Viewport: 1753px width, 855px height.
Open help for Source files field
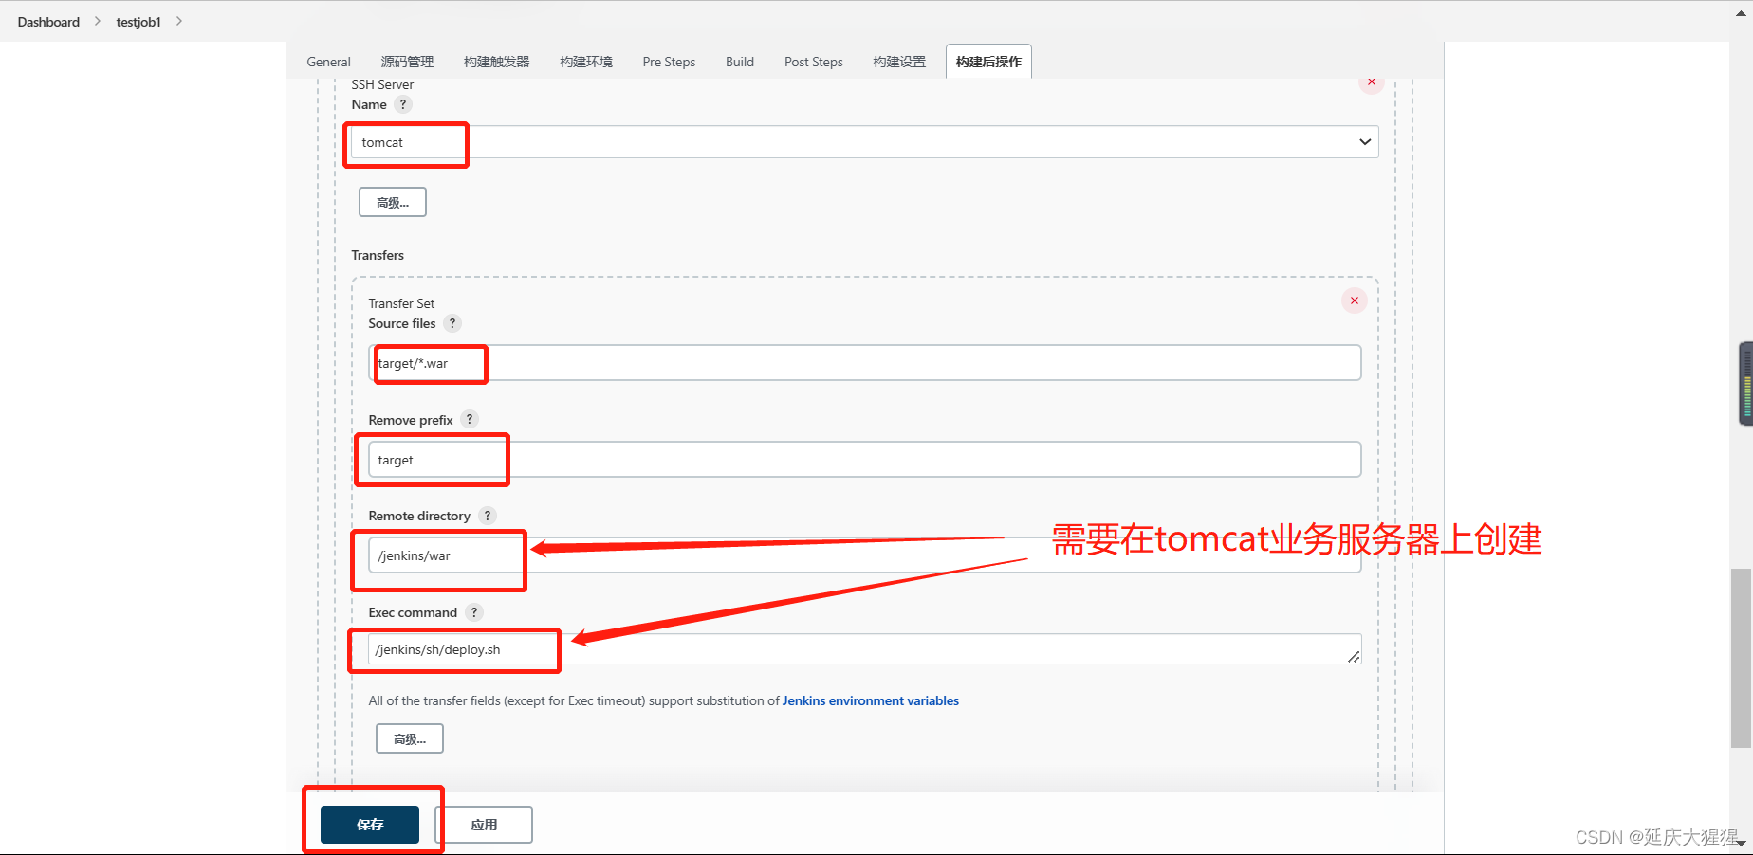pos(452,323)
